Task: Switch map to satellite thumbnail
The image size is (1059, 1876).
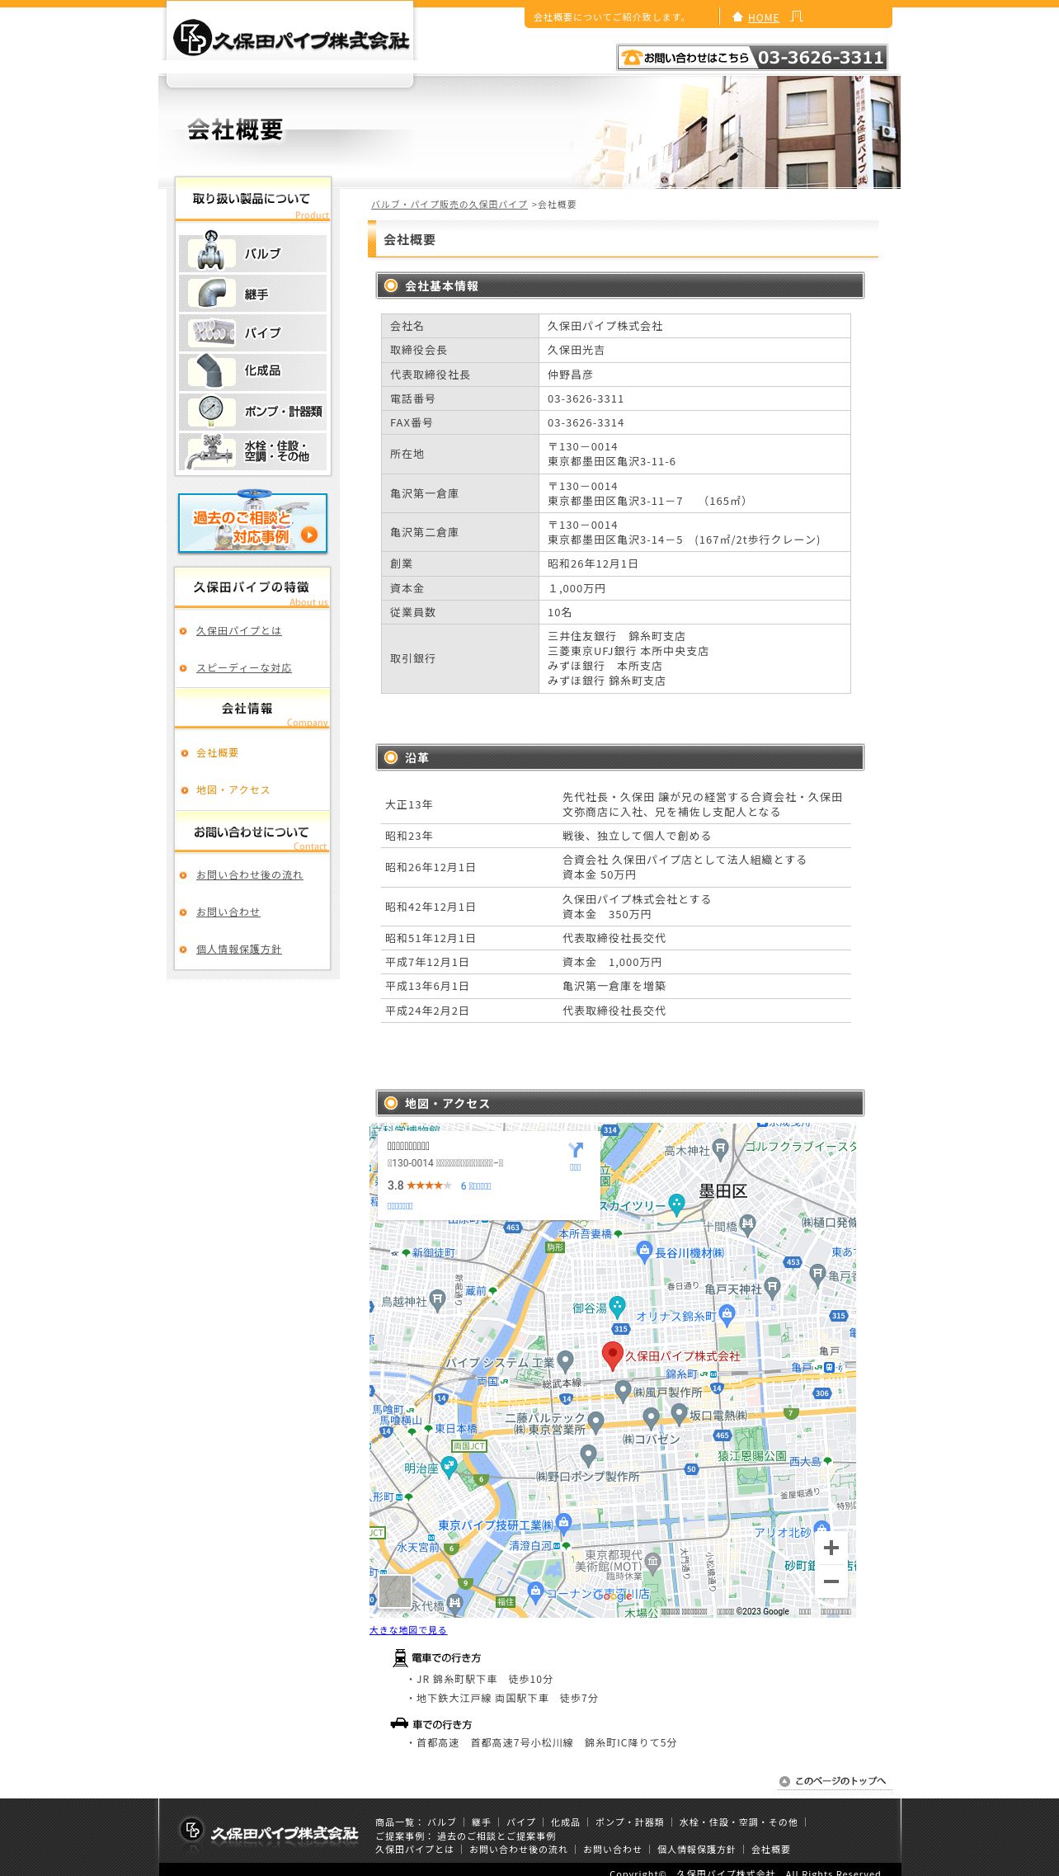Action: 395,1591
